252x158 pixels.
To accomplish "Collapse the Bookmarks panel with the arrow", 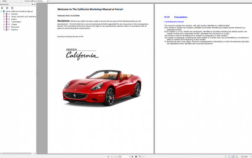I will [35, 4].
